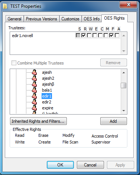Open the Previous Versions tab

pyautogui.click(x=42, y=19)
